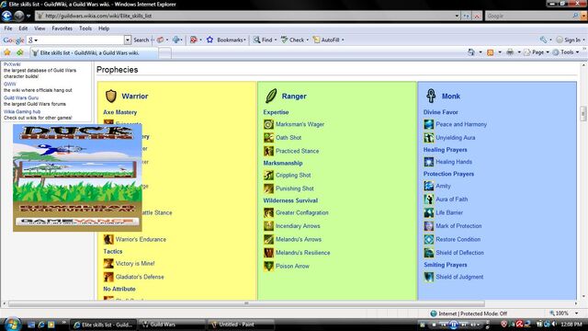Click the Google toolbar Bookmarks star
This screenshot has height=331, width=588.
209,40
